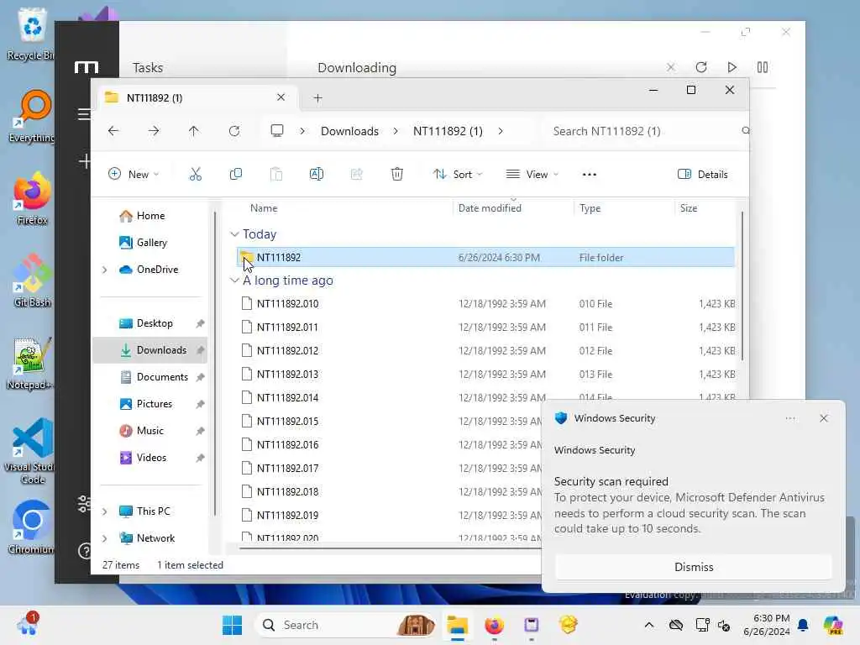The width and height of the screenshot is (860, 645).
Task: Select Home in navigation pane
Action: tap(149, 216)
